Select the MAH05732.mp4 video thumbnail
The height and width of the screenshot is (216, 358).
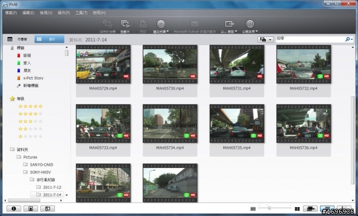(x=304, y=64)
